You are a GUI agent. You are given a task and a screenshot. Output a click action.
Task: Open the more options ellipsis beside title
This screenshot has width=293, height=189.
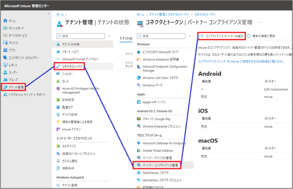click(x=260, y=22)
